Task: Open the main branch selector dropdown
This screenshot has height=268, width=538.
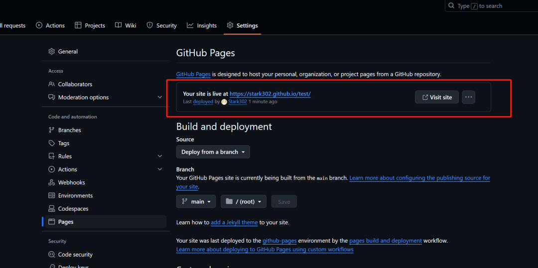Action: pos(196,201)
